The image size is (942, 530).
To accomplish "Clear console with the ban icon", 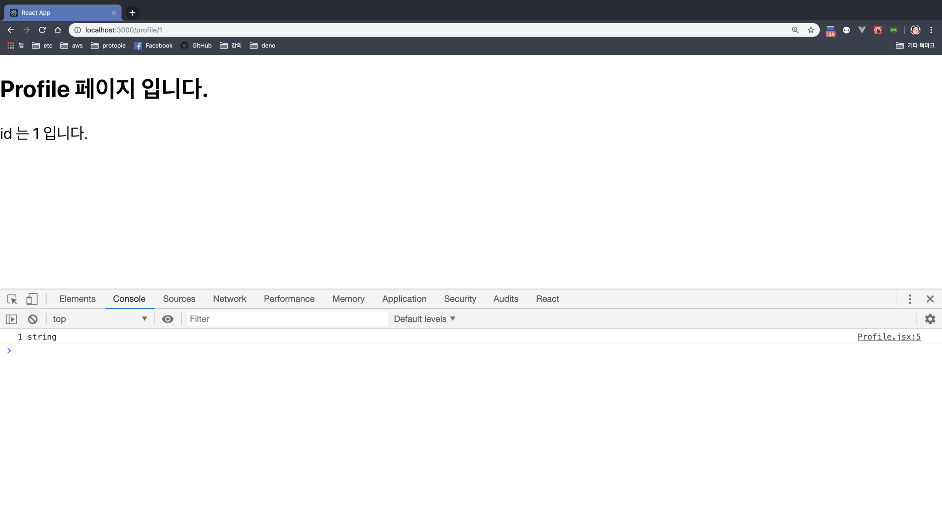I will (33, 319).
